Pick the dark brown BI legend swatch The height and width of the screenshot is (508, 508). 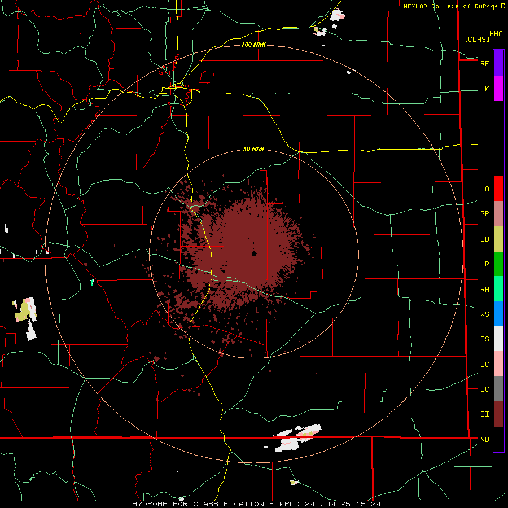498,414
